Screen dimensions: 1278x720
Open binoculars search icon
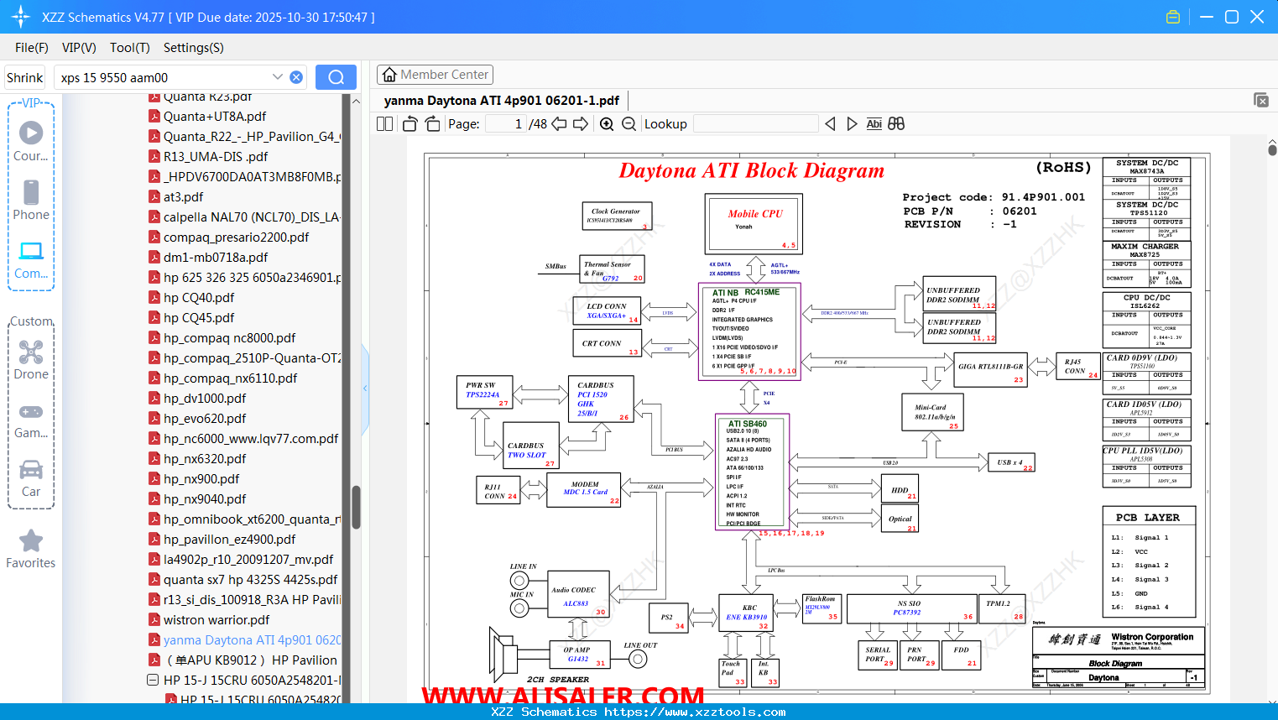(x=896, y=124)
